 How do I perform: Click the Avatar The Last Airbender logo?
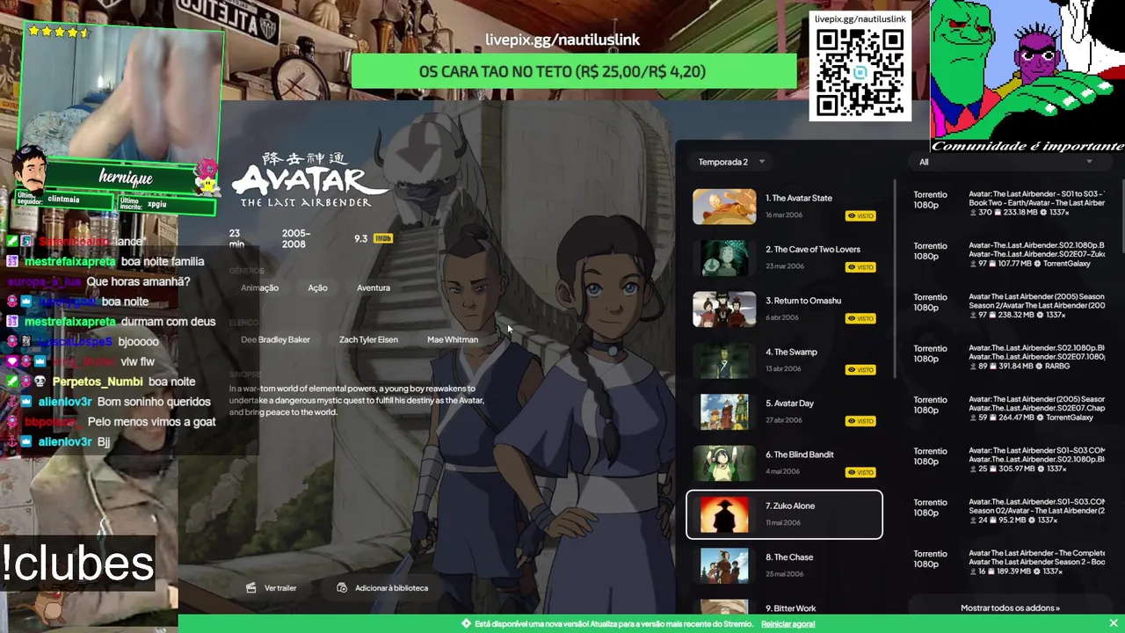(x=309, y=179)
